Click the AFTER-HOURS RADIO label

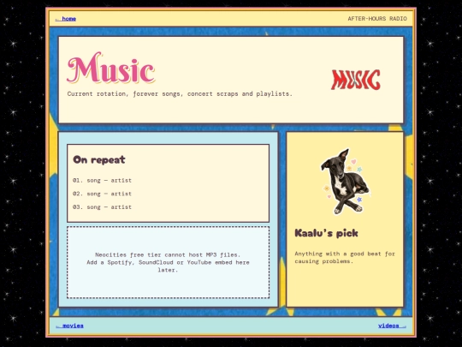pos(377,19)
